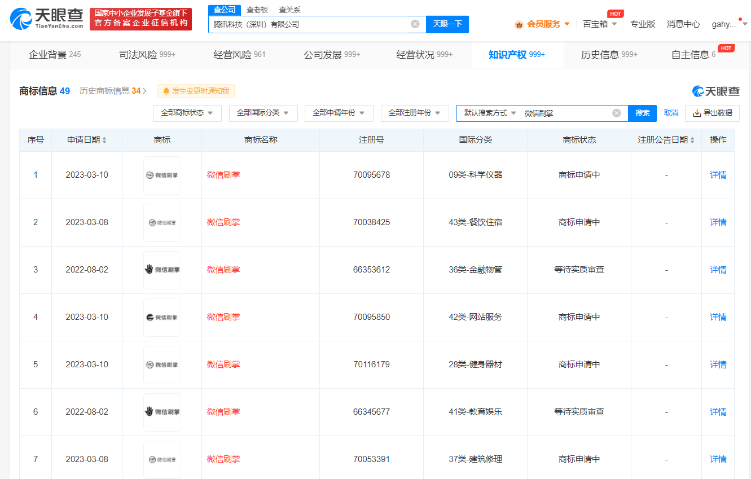The height and width of the screenshot is (479, 751).
Task: Open the 公司发展 tab
Action: coord(332,55)
